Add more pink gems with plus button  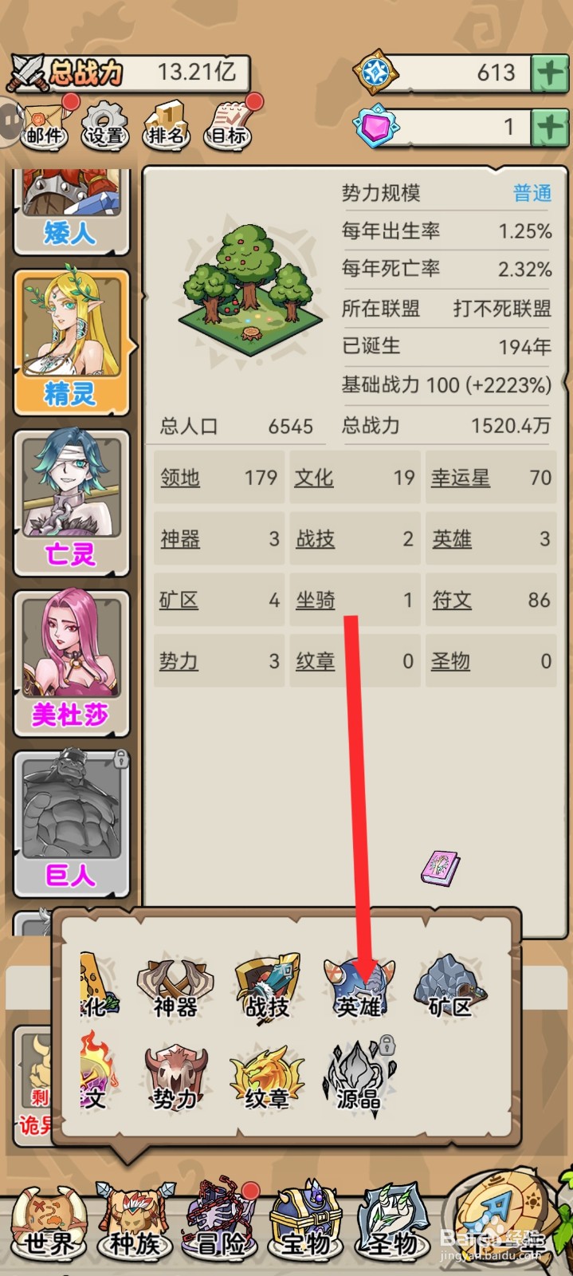pyautogui.click(x=550, y=126)
